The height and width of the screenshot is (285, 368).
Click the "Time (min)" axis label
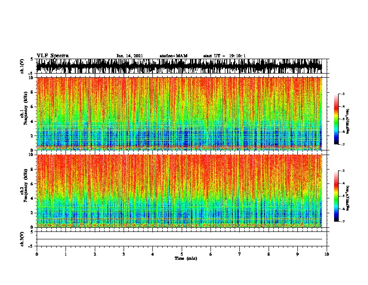[x=186, y=258]
